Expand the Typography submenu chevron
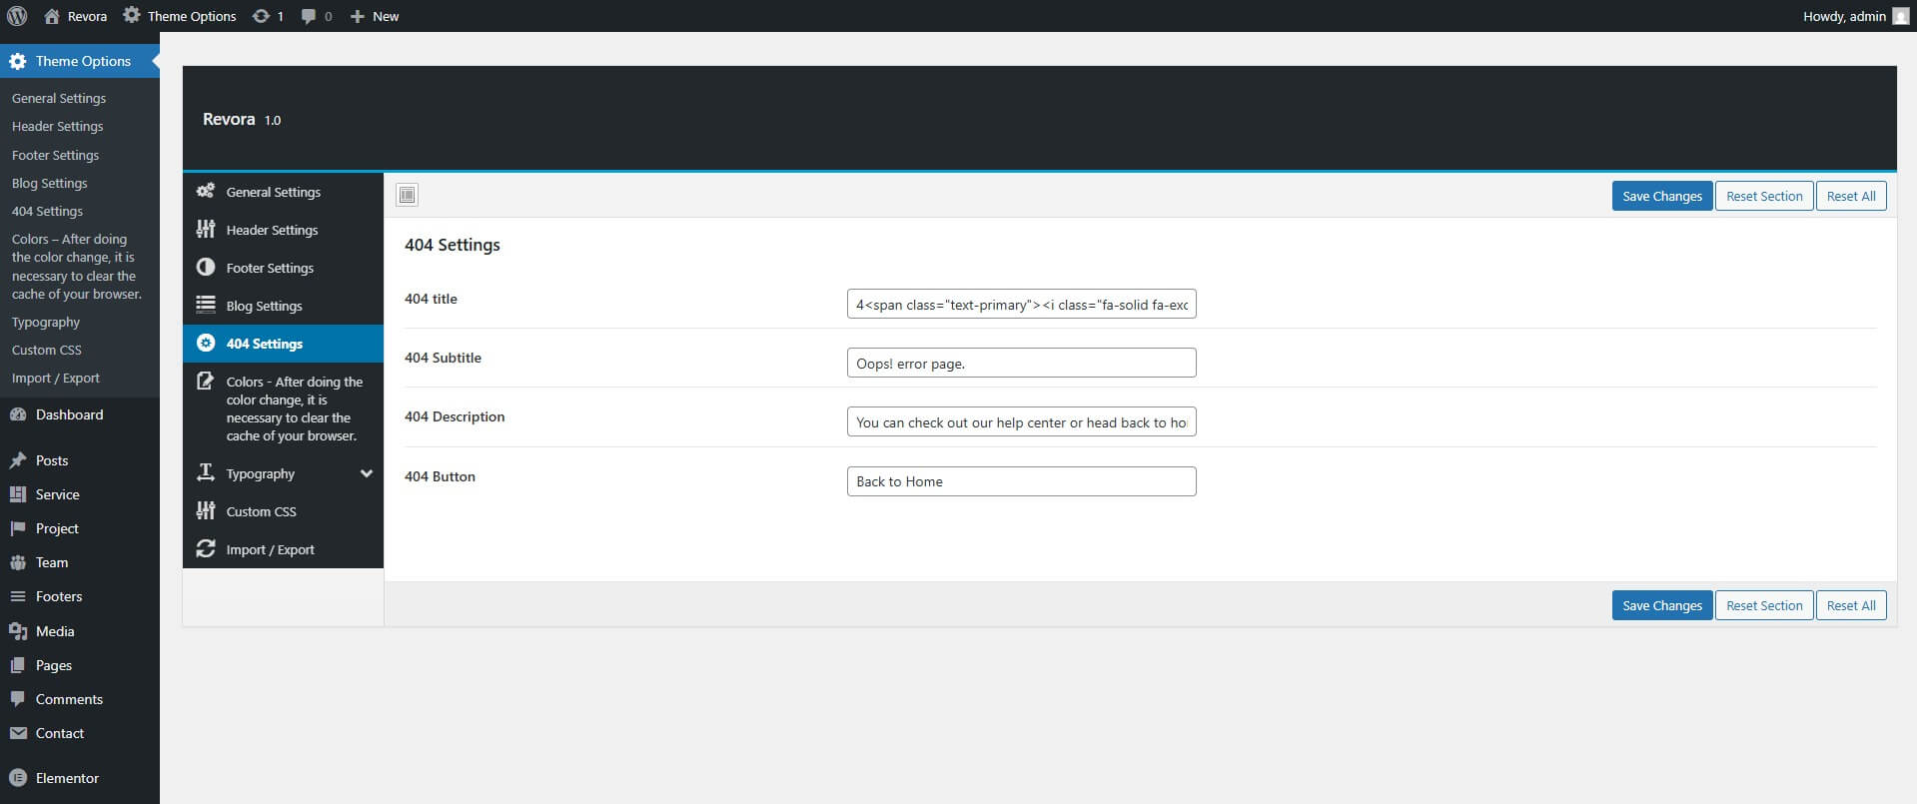Screen dimensions: 1917x804 [x=367, y=473]
